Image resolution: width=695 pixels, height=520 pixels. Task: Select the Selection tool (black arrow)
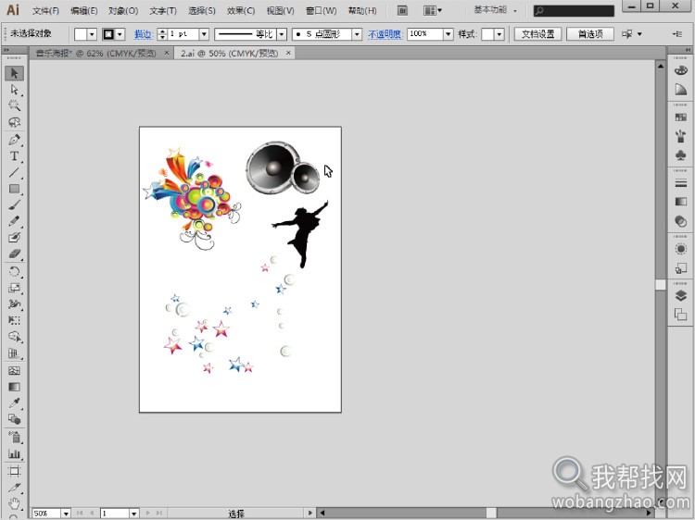14,73
